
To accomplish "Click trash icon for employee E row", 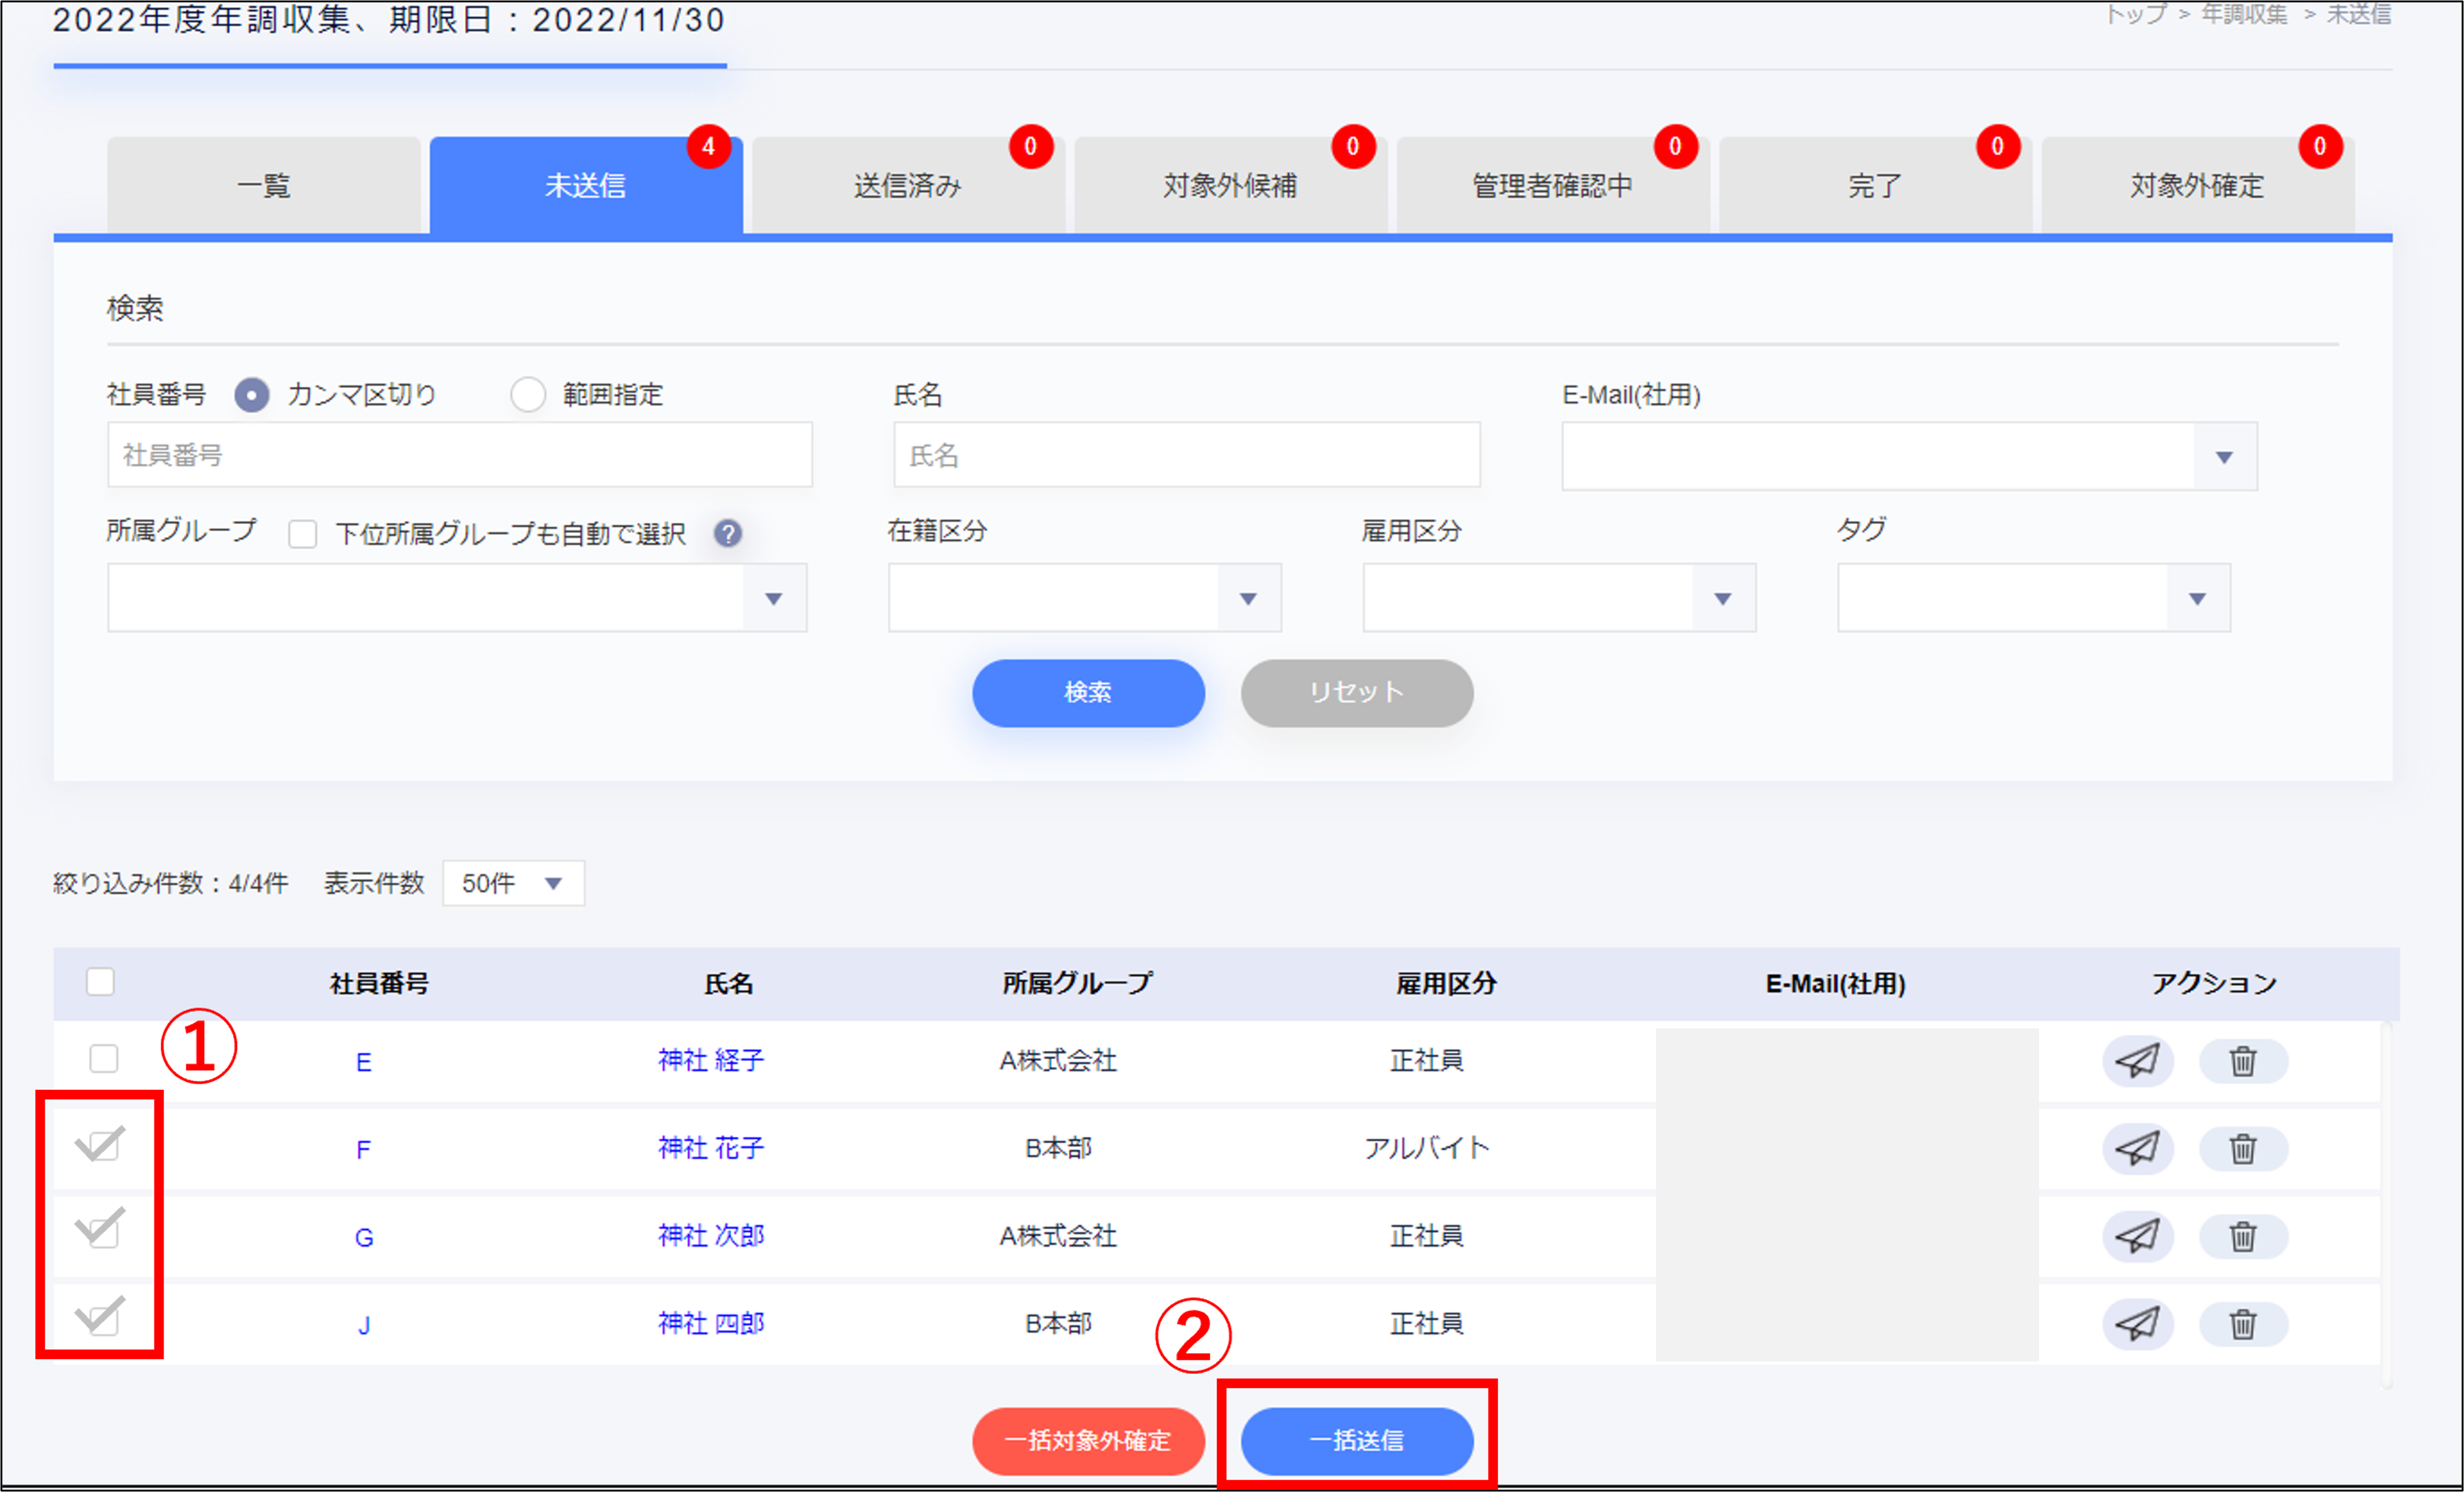I will click(x=2243, y=1060).
